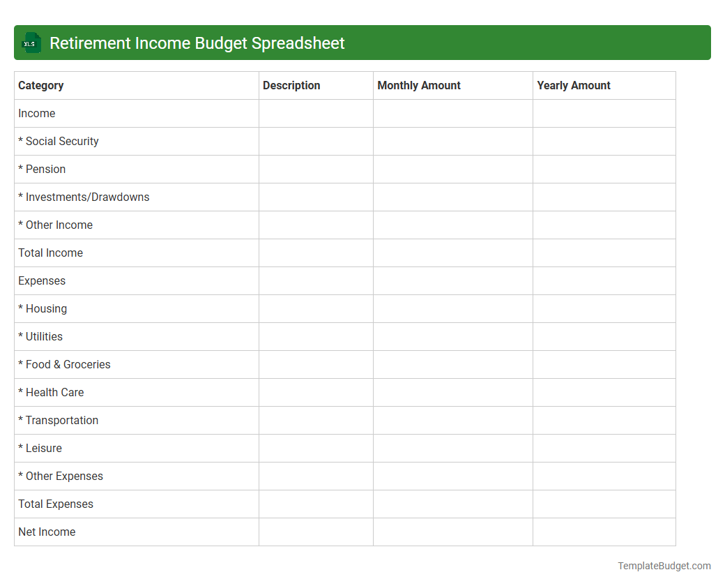Click the Food & Groceries cell

pos(64,364)
